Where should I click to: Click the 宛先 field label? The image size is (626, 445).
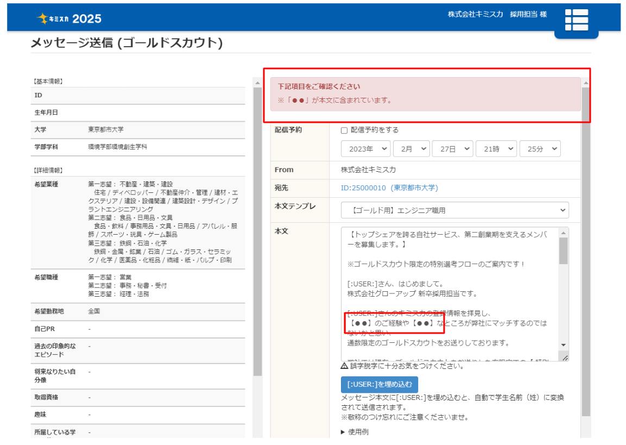point(281,188)
